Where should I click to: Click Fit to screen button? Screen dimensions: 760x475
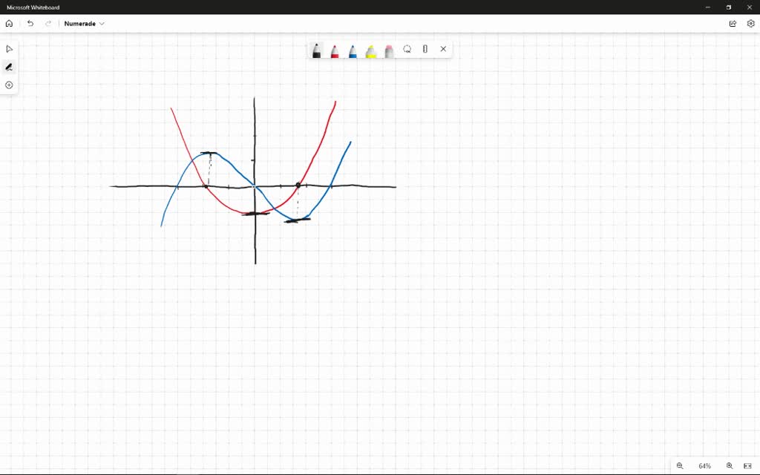(747, 465)
